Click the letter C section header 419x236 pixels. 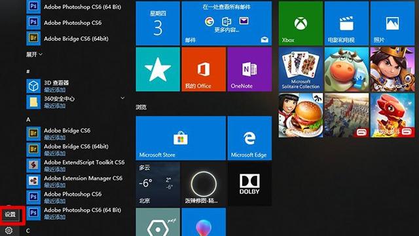point(27,231)
